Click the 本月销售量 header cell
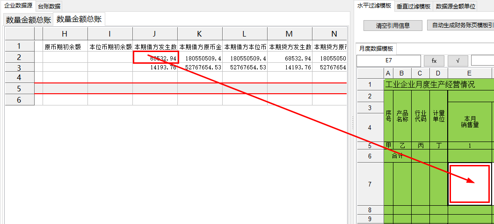Image resolution: width=494 pixels, height=224 pixels. coord(470,122)
